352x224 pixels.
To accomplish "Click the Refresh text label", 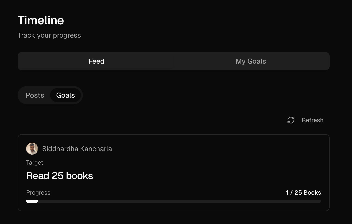I will point(312,120).
